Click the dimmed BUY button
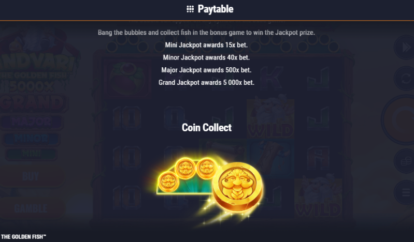The width and height of the screenshot is (414, 242). (31, 176)
